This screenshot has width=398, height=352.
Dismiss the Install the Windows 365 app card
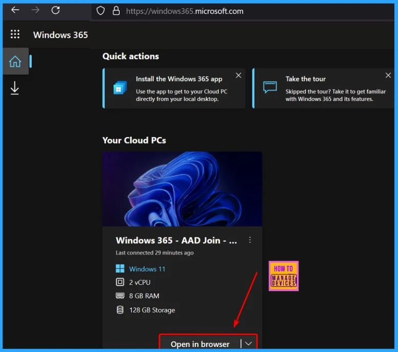tap(238, 76)
